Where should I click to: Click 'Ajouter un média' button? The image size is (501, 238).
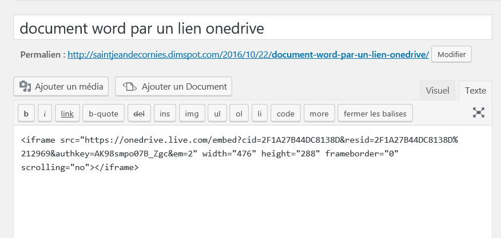point(61,87)
